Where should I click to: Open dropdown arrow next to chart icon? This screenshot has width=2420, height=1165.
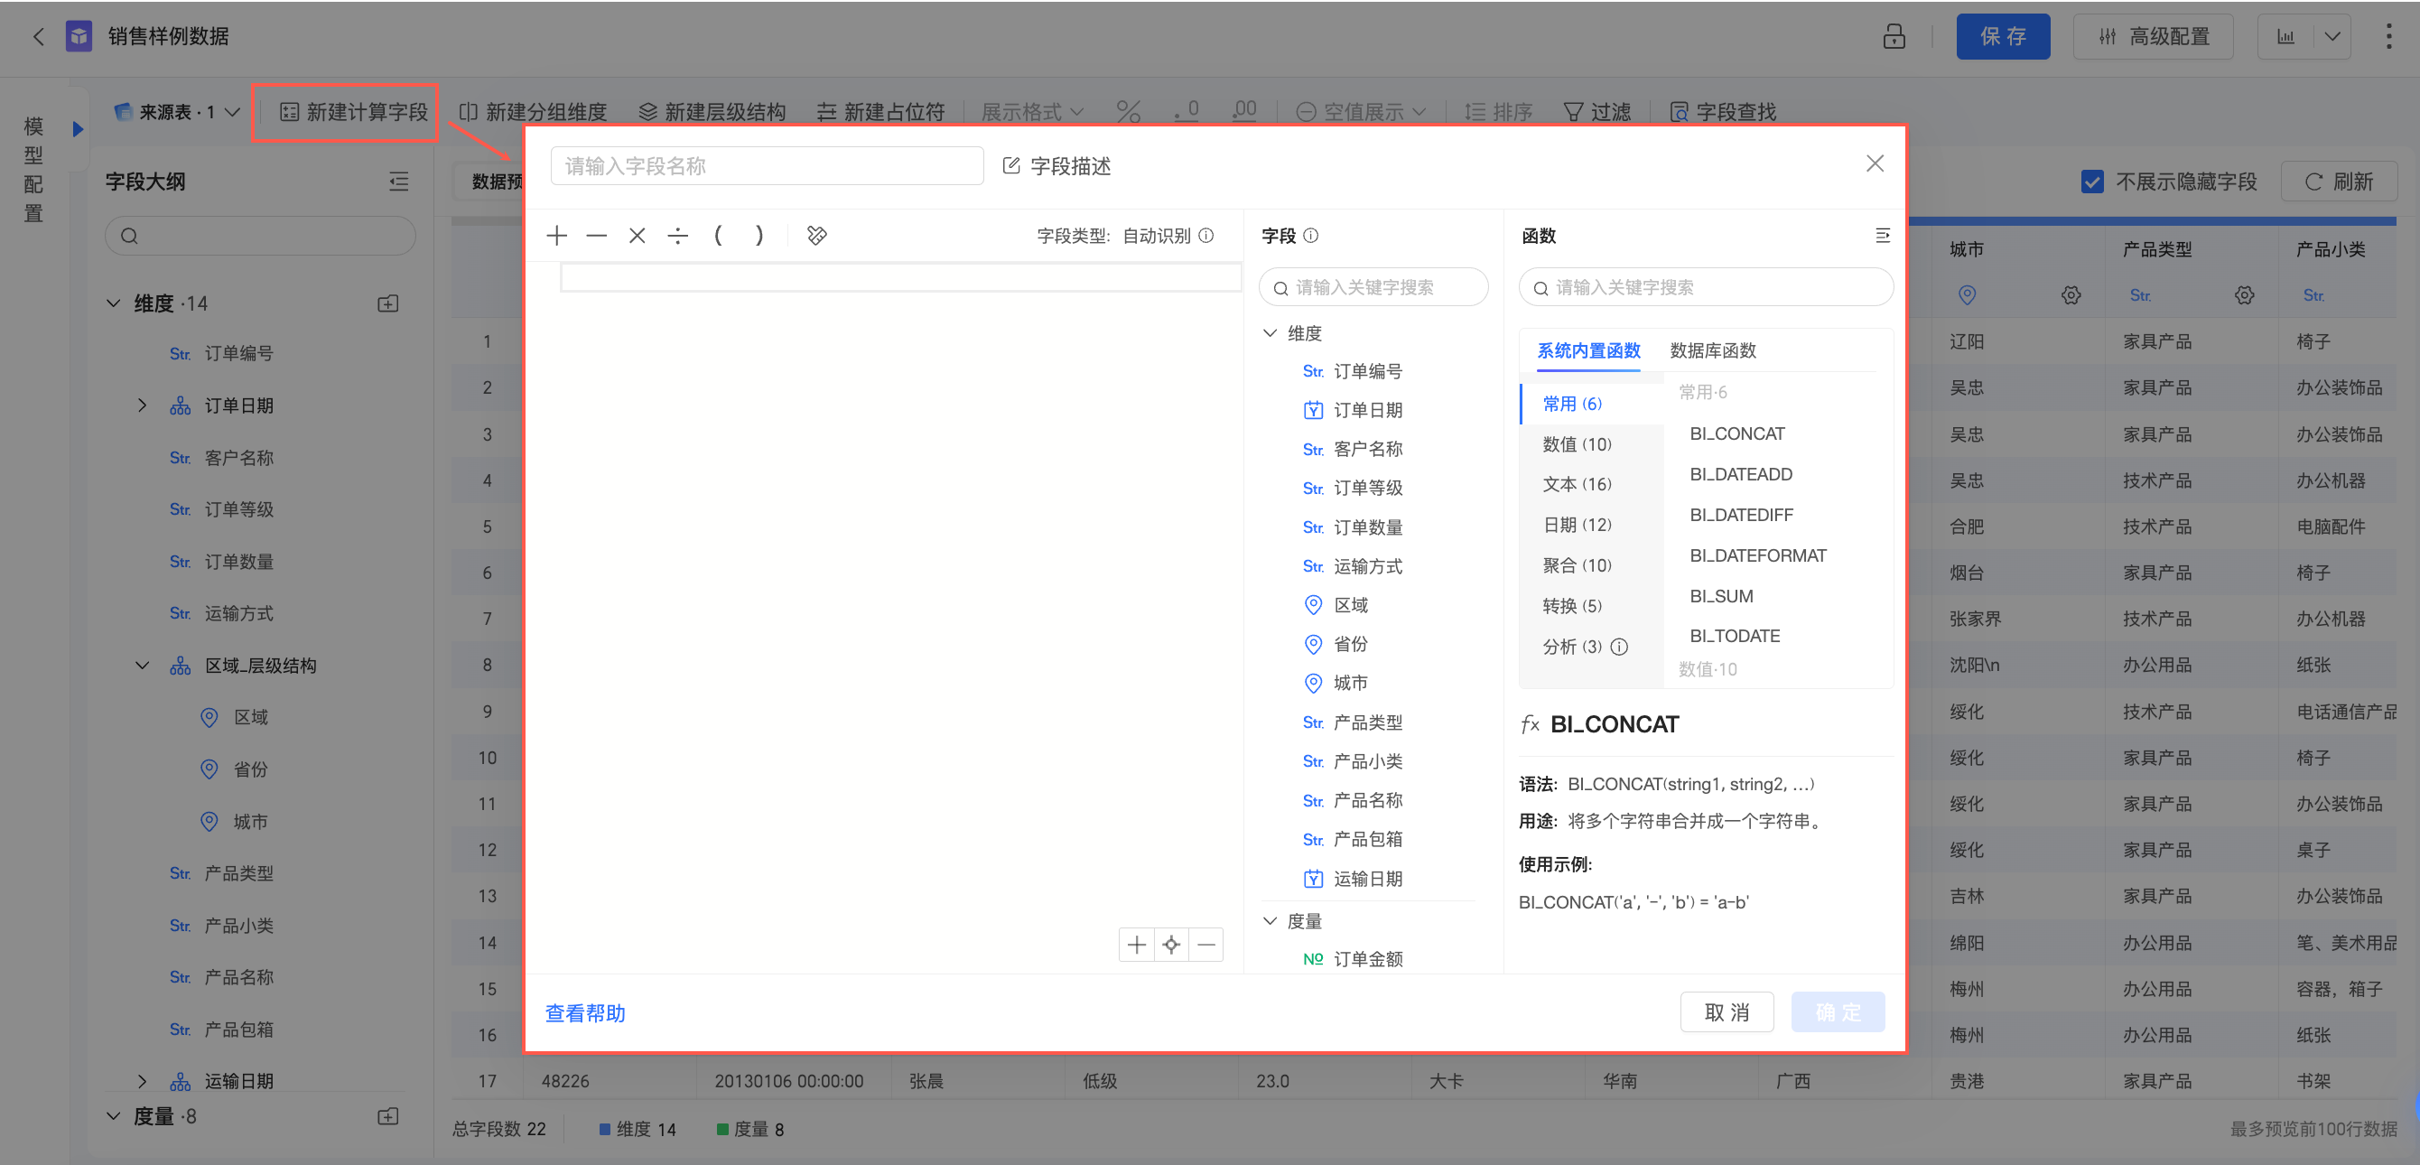tap(2332, 37)
